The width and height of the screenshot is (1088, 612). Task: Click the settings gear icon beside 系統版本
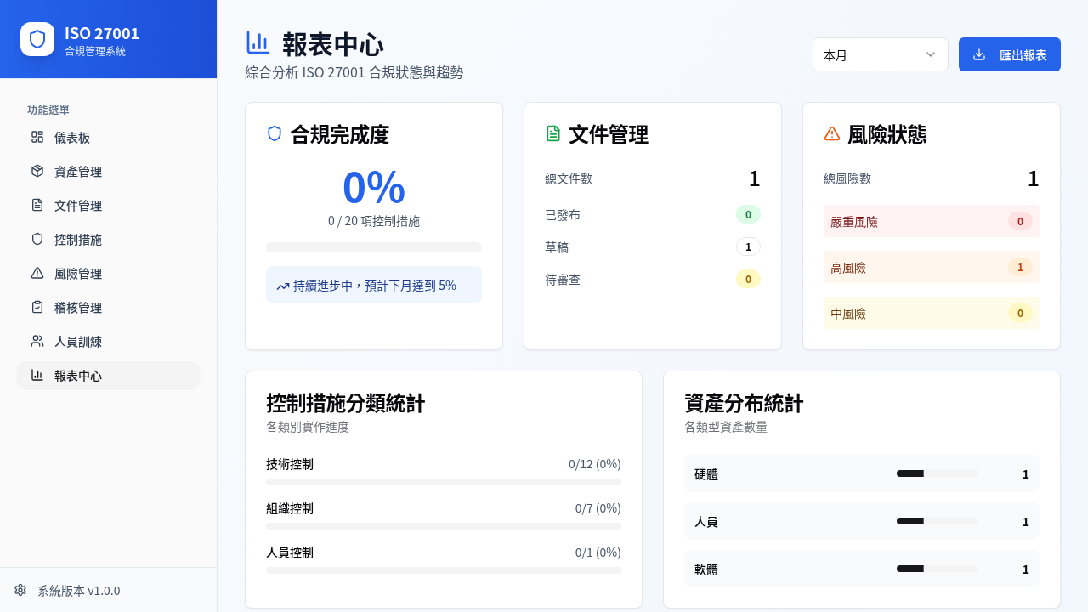pos(20,590)
